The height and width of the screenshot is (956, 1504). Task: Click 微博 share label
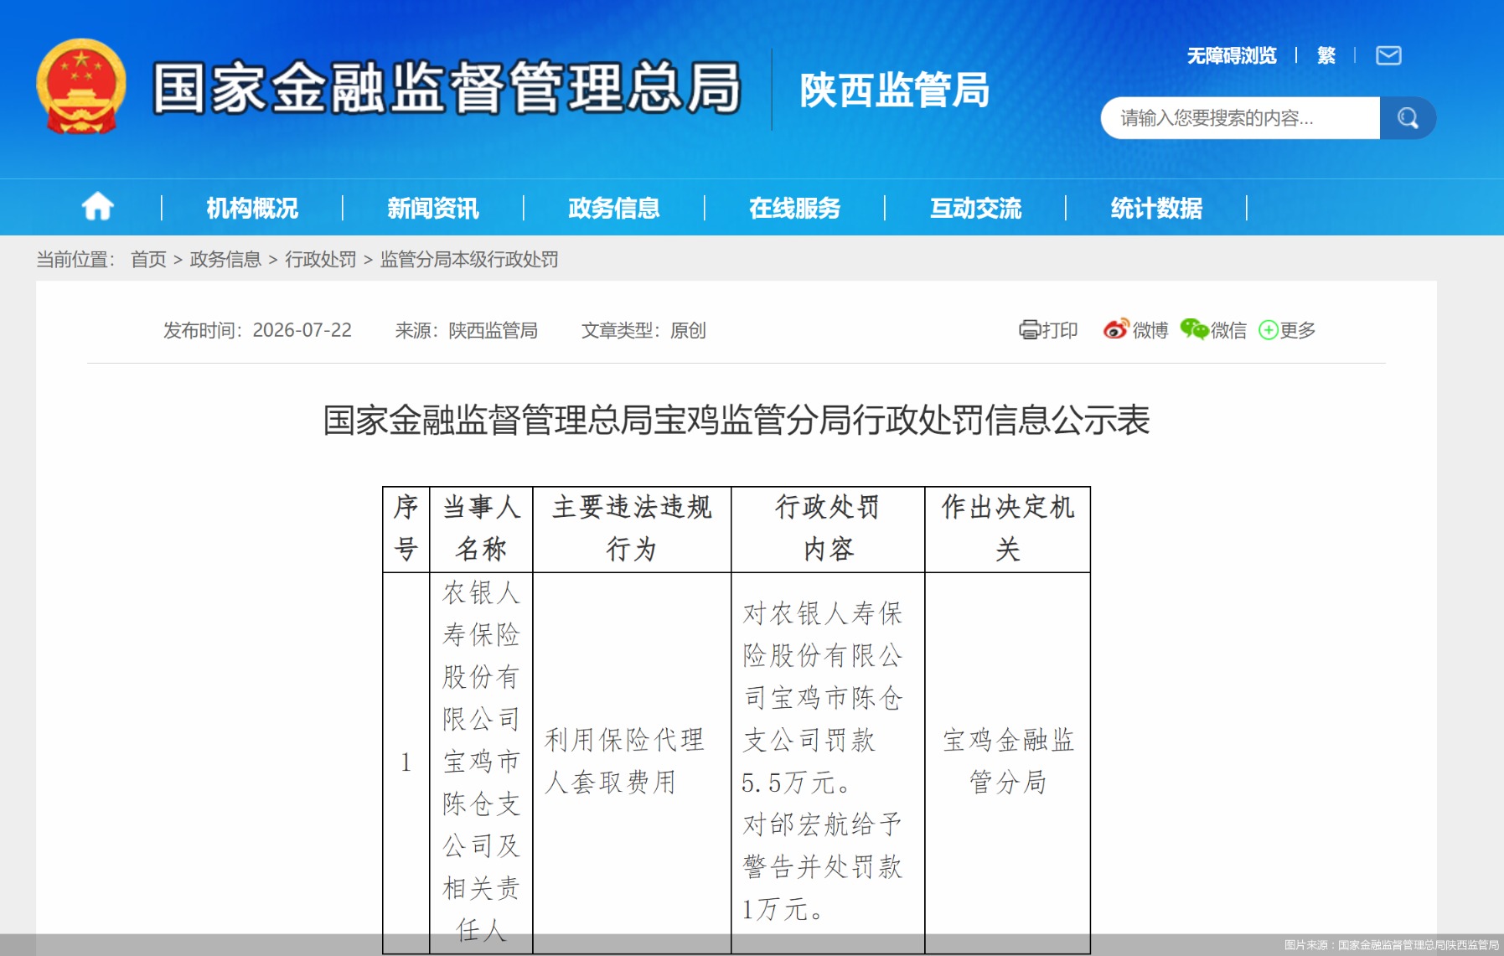pyautogui.click(x=1150, y=330)
